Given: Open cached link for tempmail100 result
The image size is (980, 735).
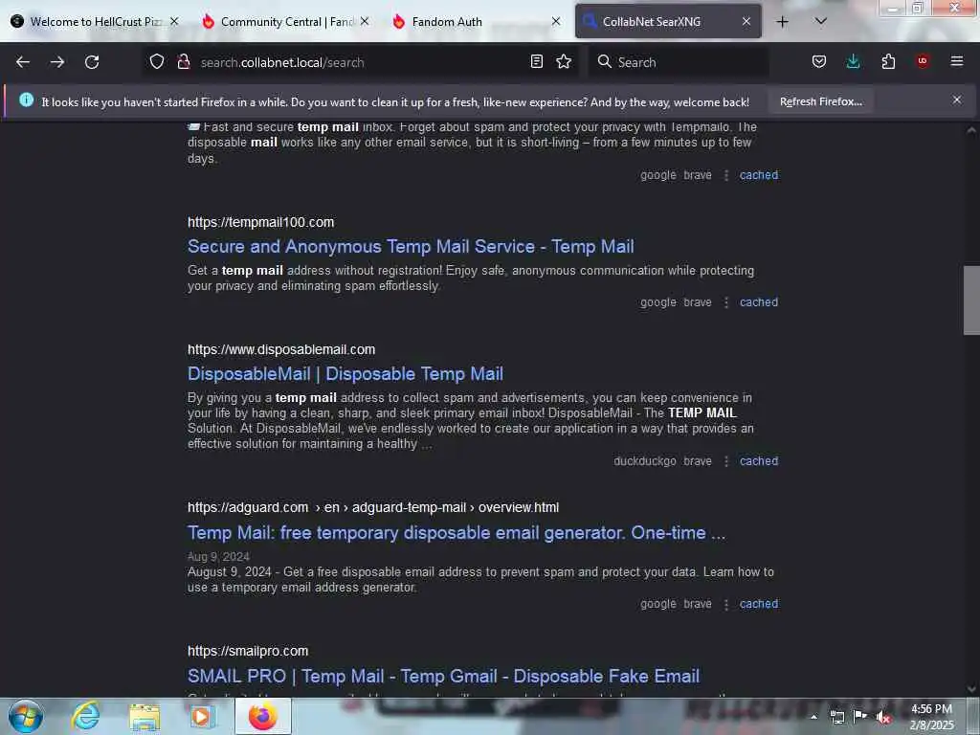Looking at the screenshot, I should [x=759, y=301].
